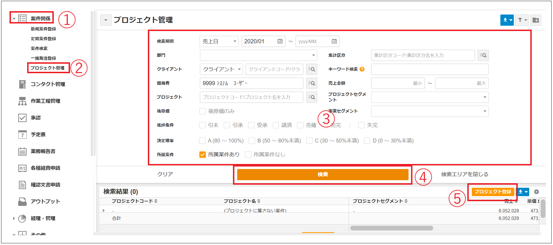The height and width of the screenshot is (245, 553).
Task: Open the 事業セグメント dropdown
Action: pos(430,111)
